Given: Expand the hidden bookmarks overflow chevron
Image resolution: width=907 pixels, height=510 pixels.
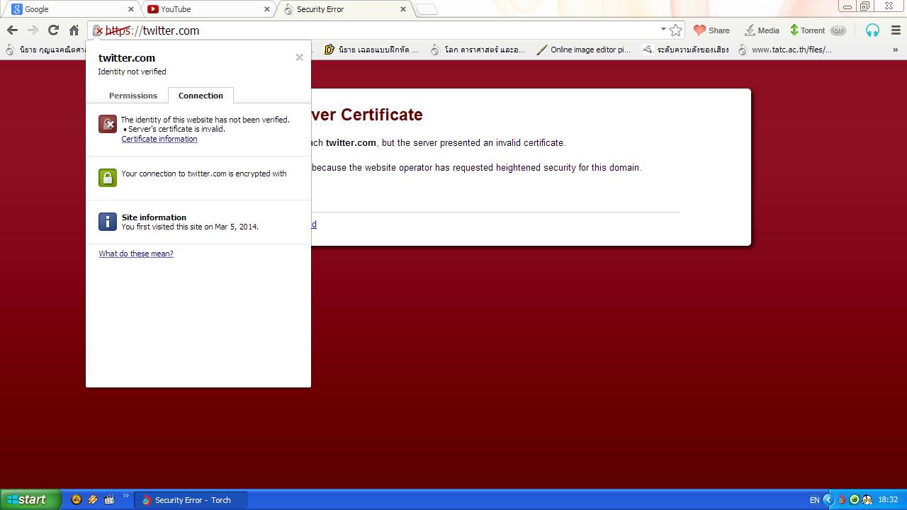Looking at the screenshot, I should (896, 50).
